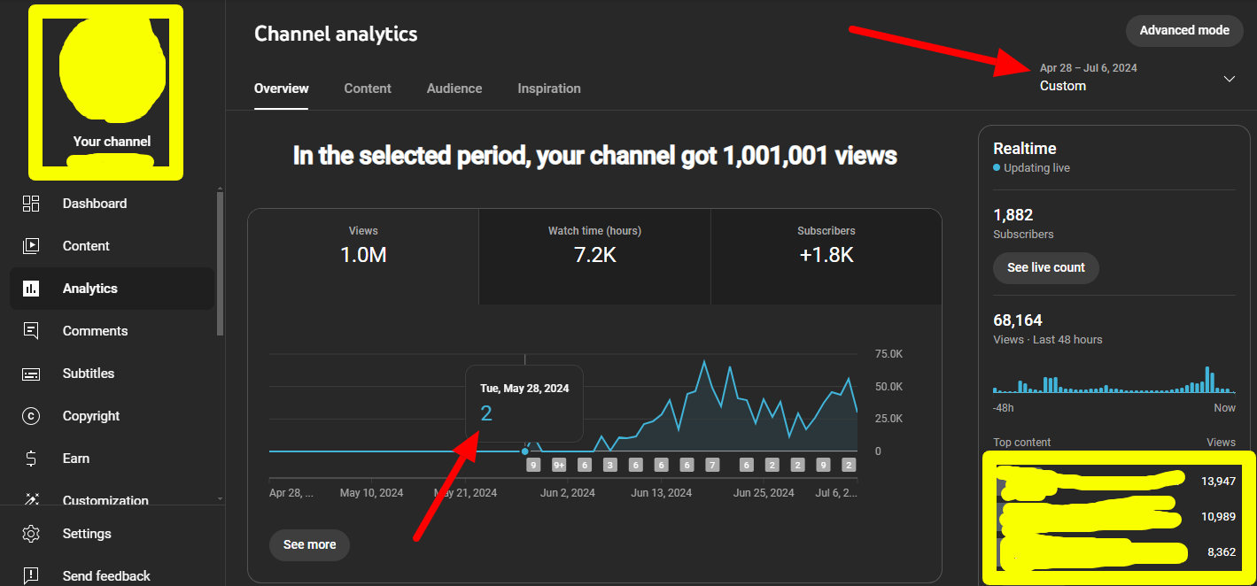The width and height of the screenshot is (1257, 586).
Task: Switch to the Content tab
Action: pyautogui.click(x=368, y=89)
